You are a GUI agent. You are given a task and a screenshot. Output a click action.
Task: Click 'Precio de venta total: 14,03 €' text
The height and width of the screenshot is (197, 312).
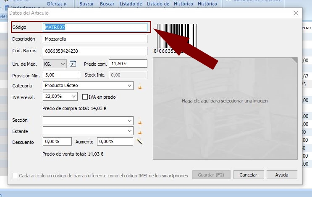tap(73, 154)
